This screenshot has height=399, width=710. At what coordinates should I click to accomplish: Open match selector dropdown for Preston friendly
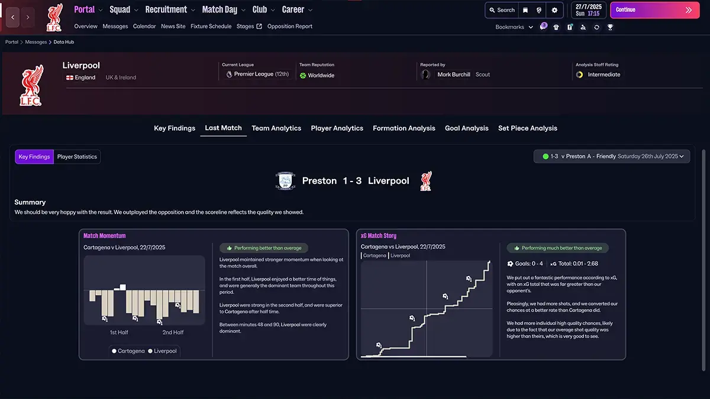point(612,157)
